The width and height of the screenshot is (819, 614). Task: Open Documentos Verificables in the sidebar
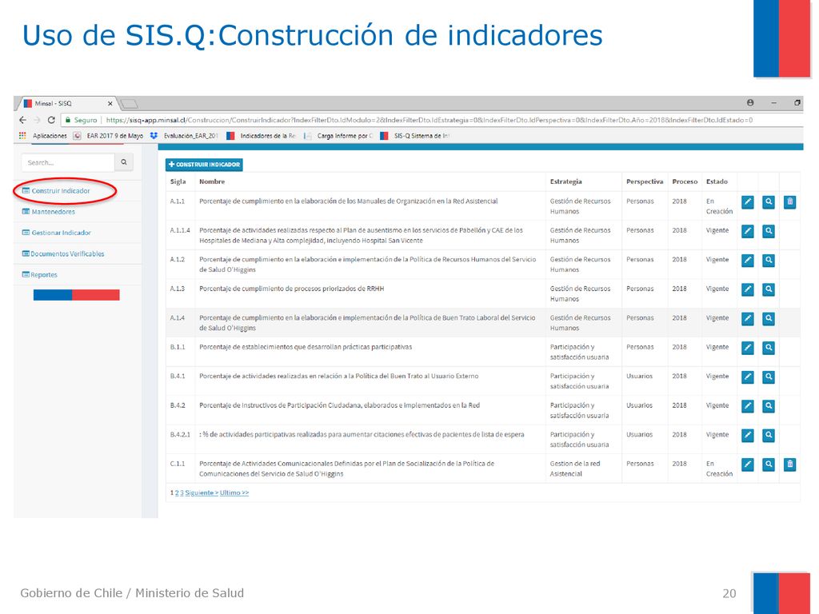pos(63,253)
